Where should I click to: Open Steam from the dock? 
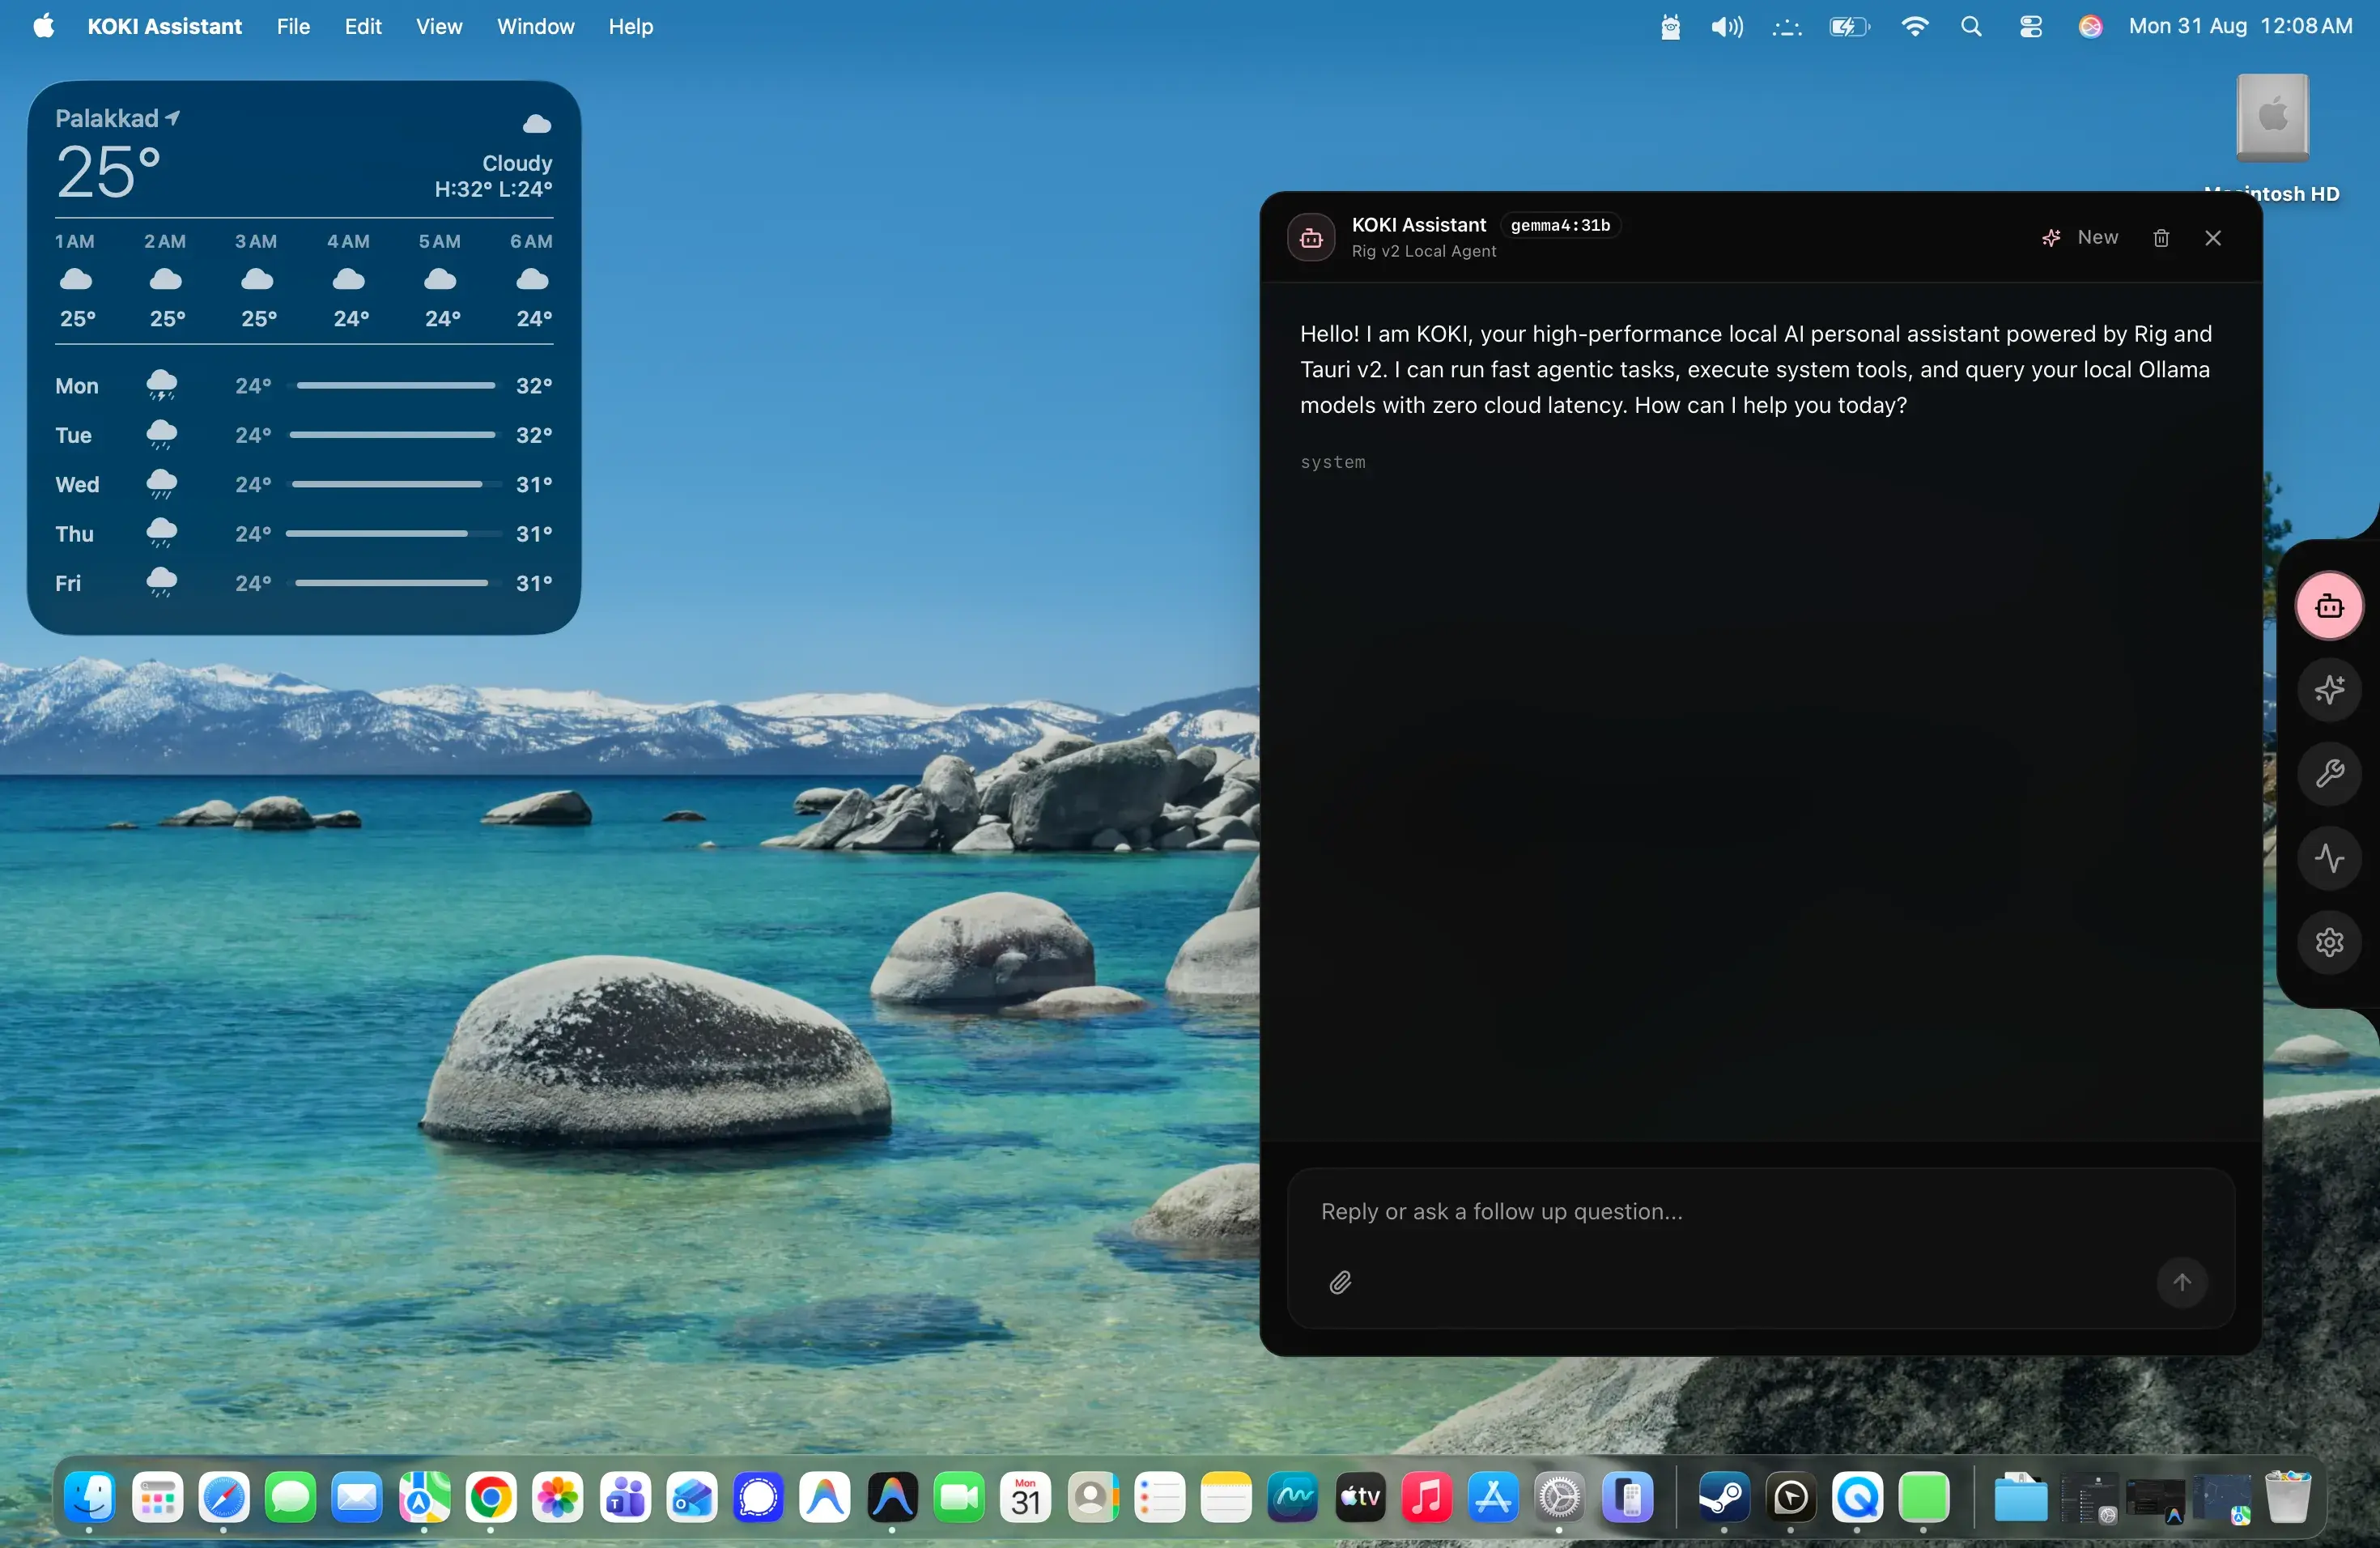coord(1724,1498)
